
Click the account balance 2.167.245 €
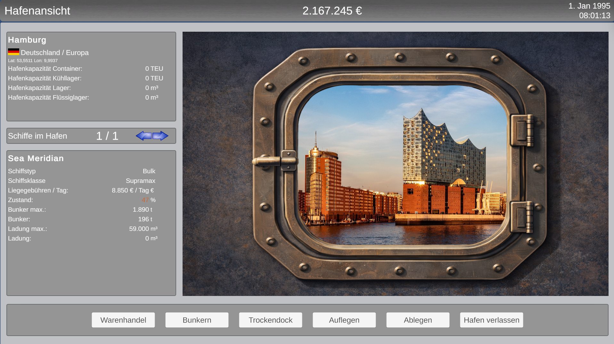[332, 11]
